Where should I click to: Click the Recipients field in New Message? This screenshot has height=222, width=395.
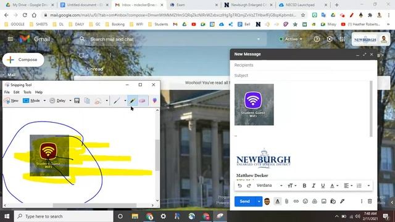304,65
